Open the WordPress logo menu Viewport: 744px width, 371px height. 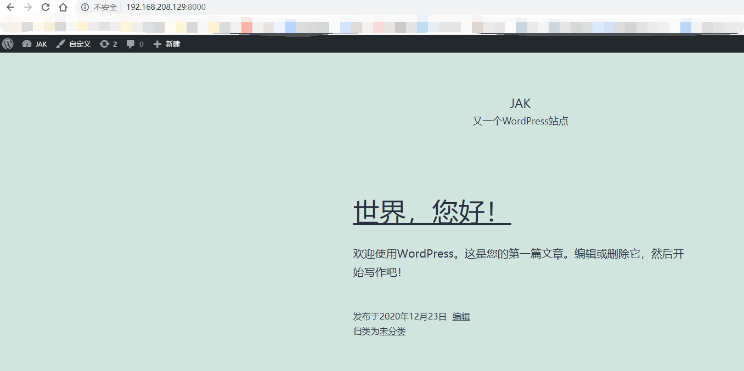[8, 44]
